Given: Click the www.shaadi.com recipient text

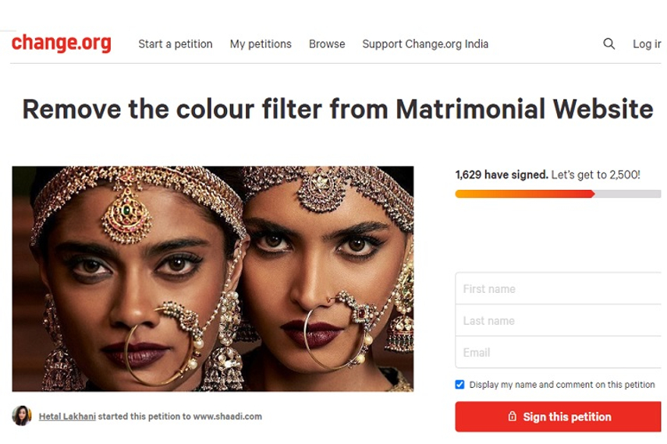Looking at the screenshot, I should click(x=228, y=417).
